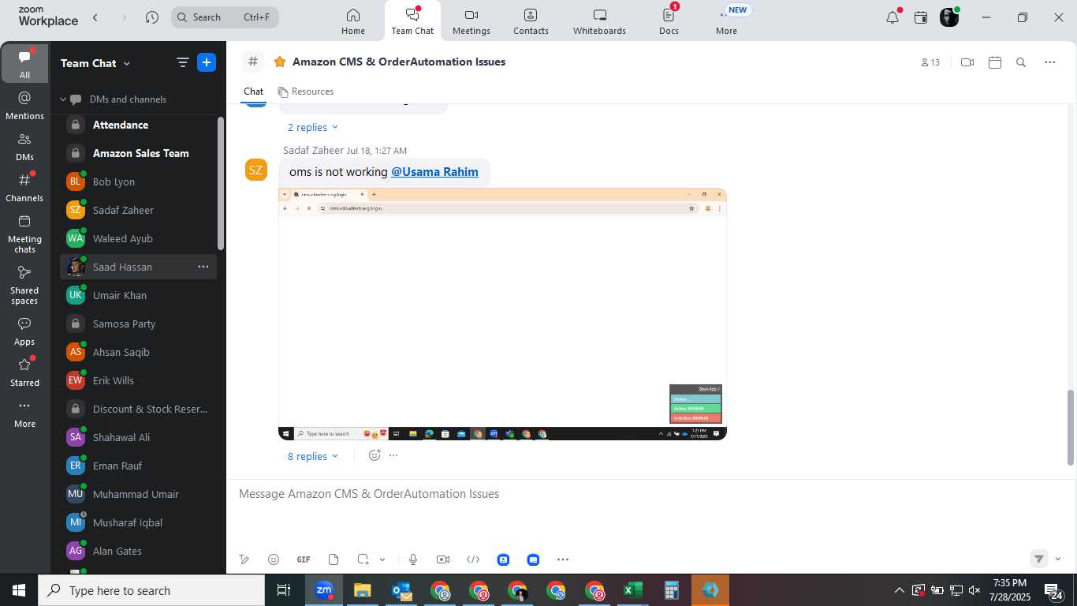Open chat with Waleed Ayub
The width and height of the screenshot is (1077, 606).
tap(138, 238)
